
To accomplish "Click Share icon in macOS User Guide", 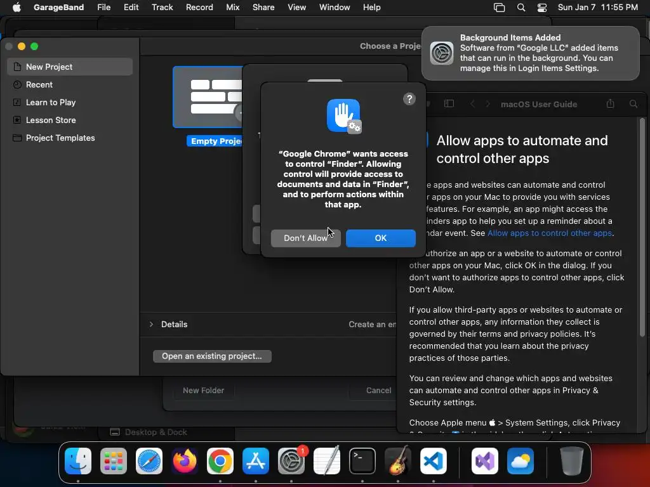I will click(610, 103).
